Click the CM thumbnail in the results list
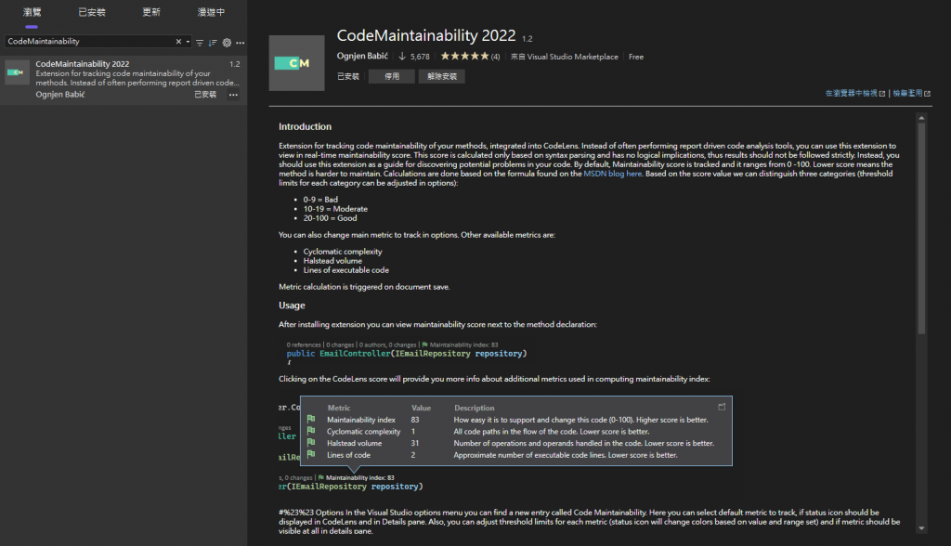 [17, 72]
